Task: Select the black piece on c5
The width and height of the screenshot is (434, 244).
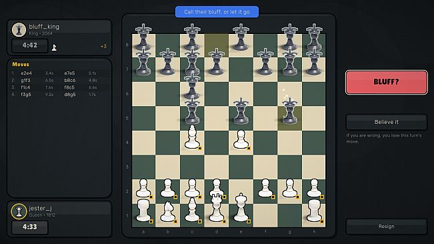Action: point(192,112)
